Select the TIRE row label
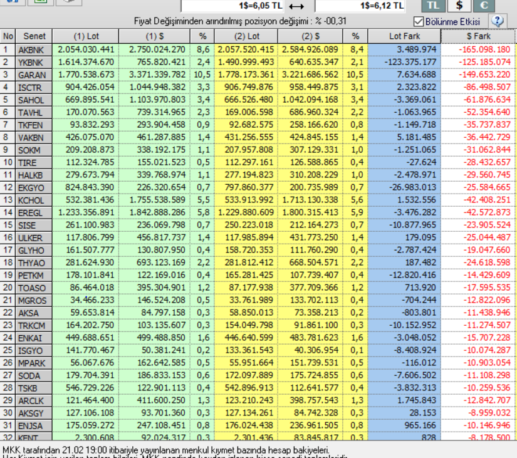This screenshot has height=458, width=517. coord(34,163)
